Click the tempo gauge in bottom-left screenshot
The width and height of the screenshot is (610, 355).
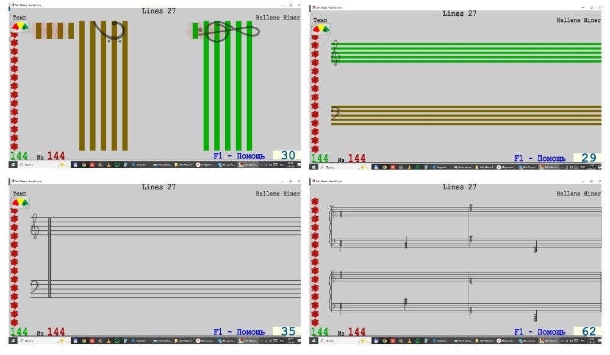(x=20, y=201)
